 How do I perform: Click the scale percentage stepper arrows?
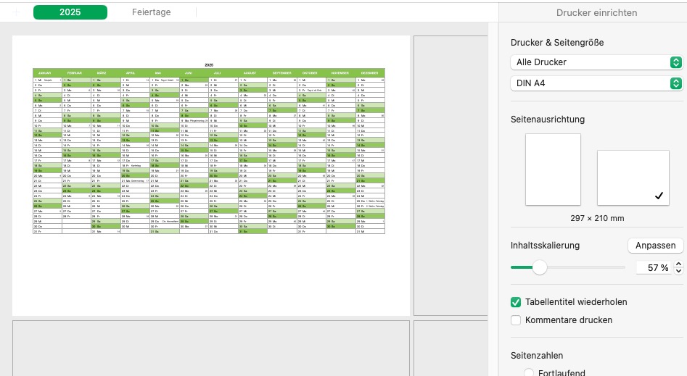click(678, 267)
